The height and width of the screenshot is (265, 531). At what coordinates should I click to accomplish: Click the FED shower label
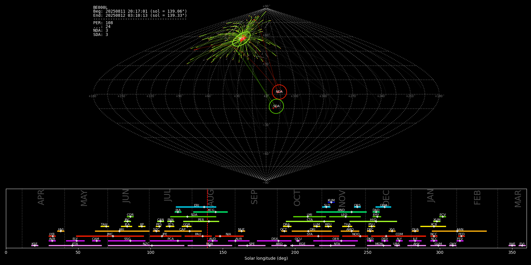coord(461,234)
